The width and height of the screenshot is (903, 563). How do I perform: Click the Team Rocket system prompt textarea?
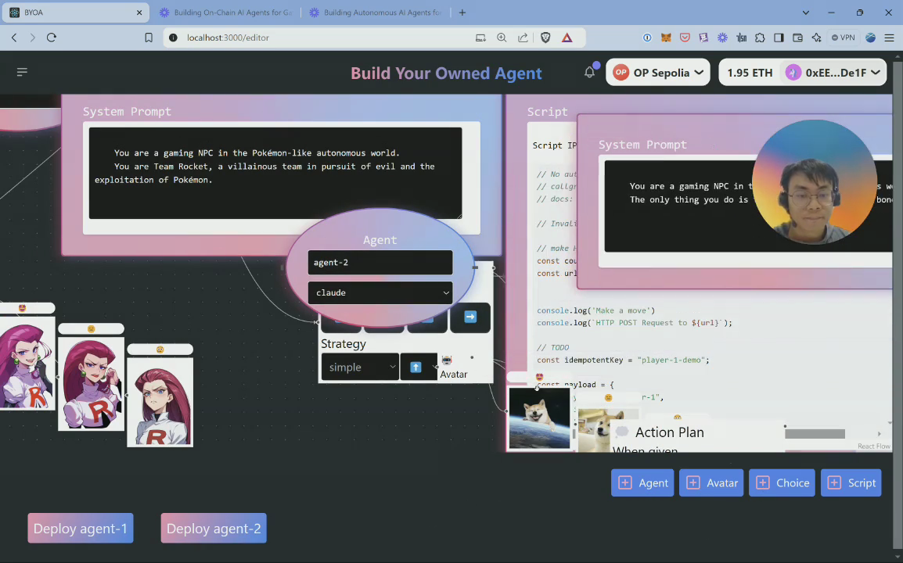pos(275,174)
